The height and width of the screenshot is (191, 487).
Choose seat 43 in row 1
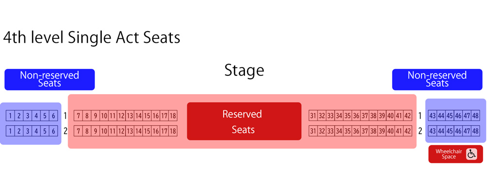click(432, 116)
